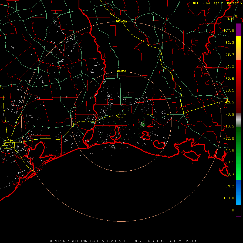Click the -47.6 scale value
The width and height of the screenshot is (243, 243).
(x=229, y=150)
